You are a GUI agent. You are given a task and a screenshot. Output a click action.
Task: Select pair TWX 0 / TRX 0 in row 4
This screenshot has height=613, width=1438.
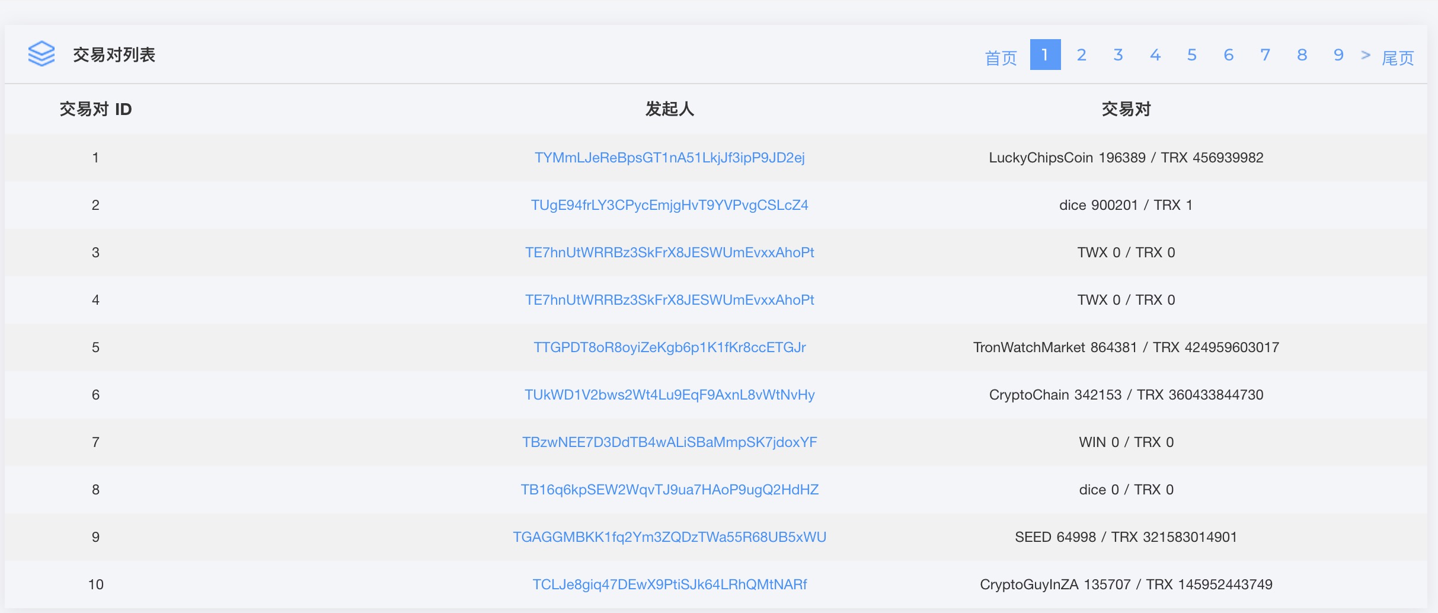[x=1126, y=300]
